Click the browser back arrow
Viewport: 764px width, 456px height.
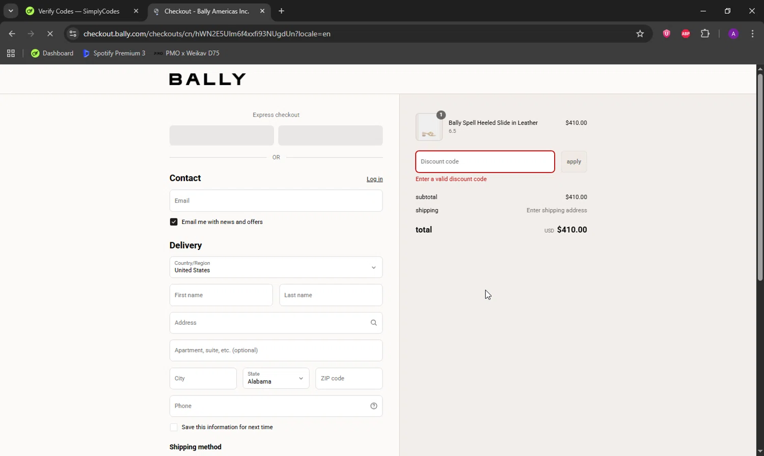click(x=12, y=34)
